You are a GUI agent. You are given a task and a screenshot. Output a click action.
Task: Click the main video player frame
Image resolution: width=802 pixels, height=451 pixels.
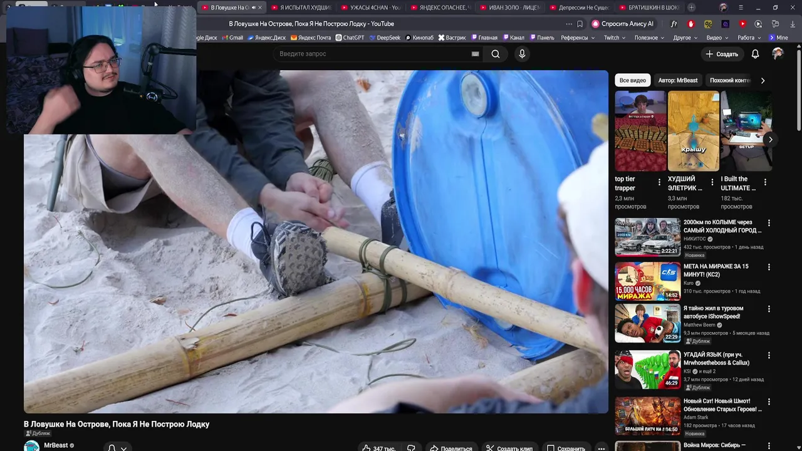click(316, 242)
